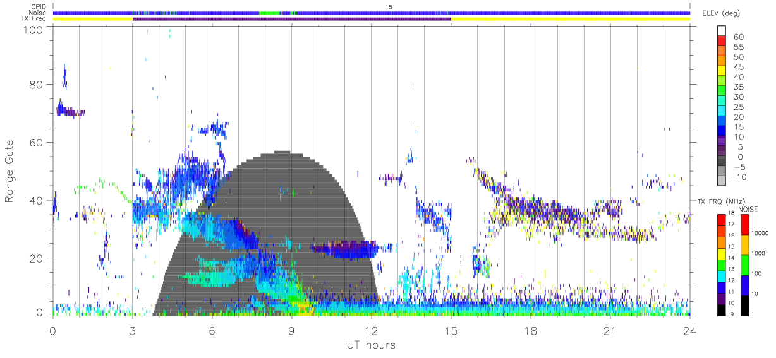The width and height of the screenshot is (776, 358).
Task: Click the 'NOISE' colorbar title on the right
Action: [748, 208]
